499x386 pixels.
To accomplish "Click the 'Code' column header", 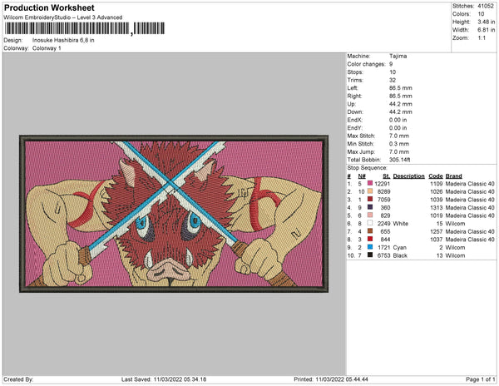I will pos(436,176).
